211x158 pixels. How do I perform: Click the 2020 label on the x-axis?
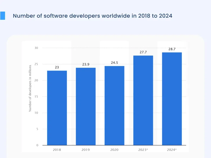[115, 150]
